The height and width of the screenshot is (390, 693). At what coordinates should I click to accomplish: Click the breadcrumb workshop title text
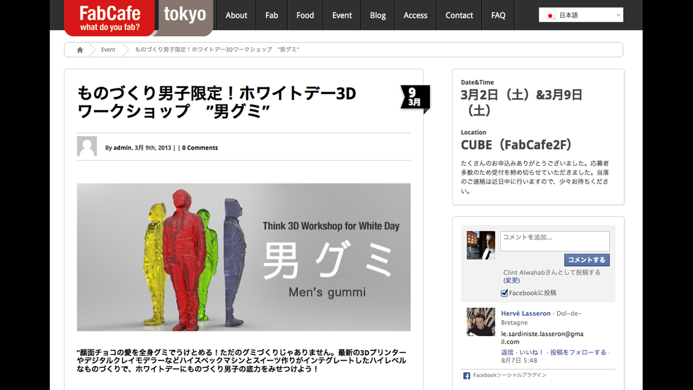pos(217,50)
